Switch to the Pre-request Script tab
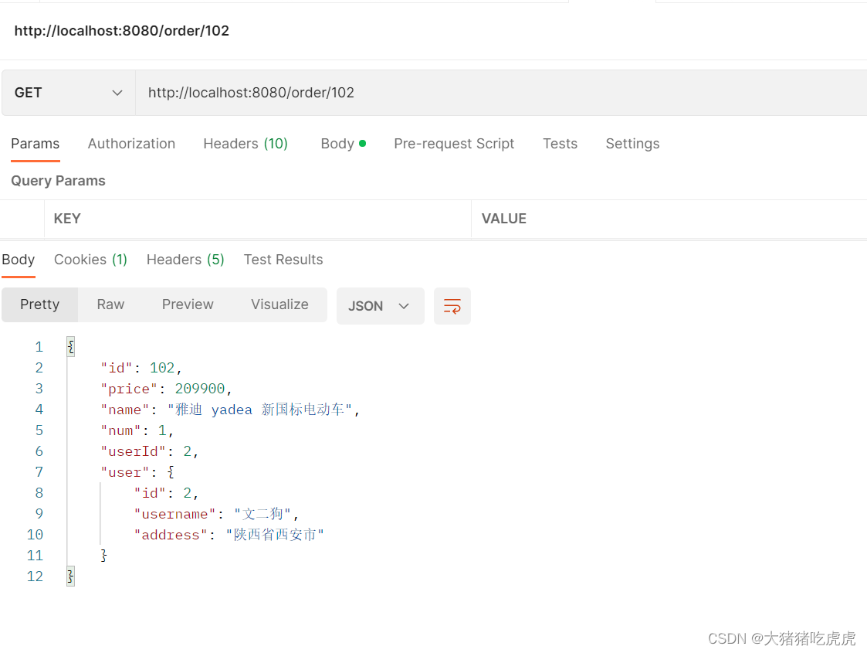 [x=454, y=144]
